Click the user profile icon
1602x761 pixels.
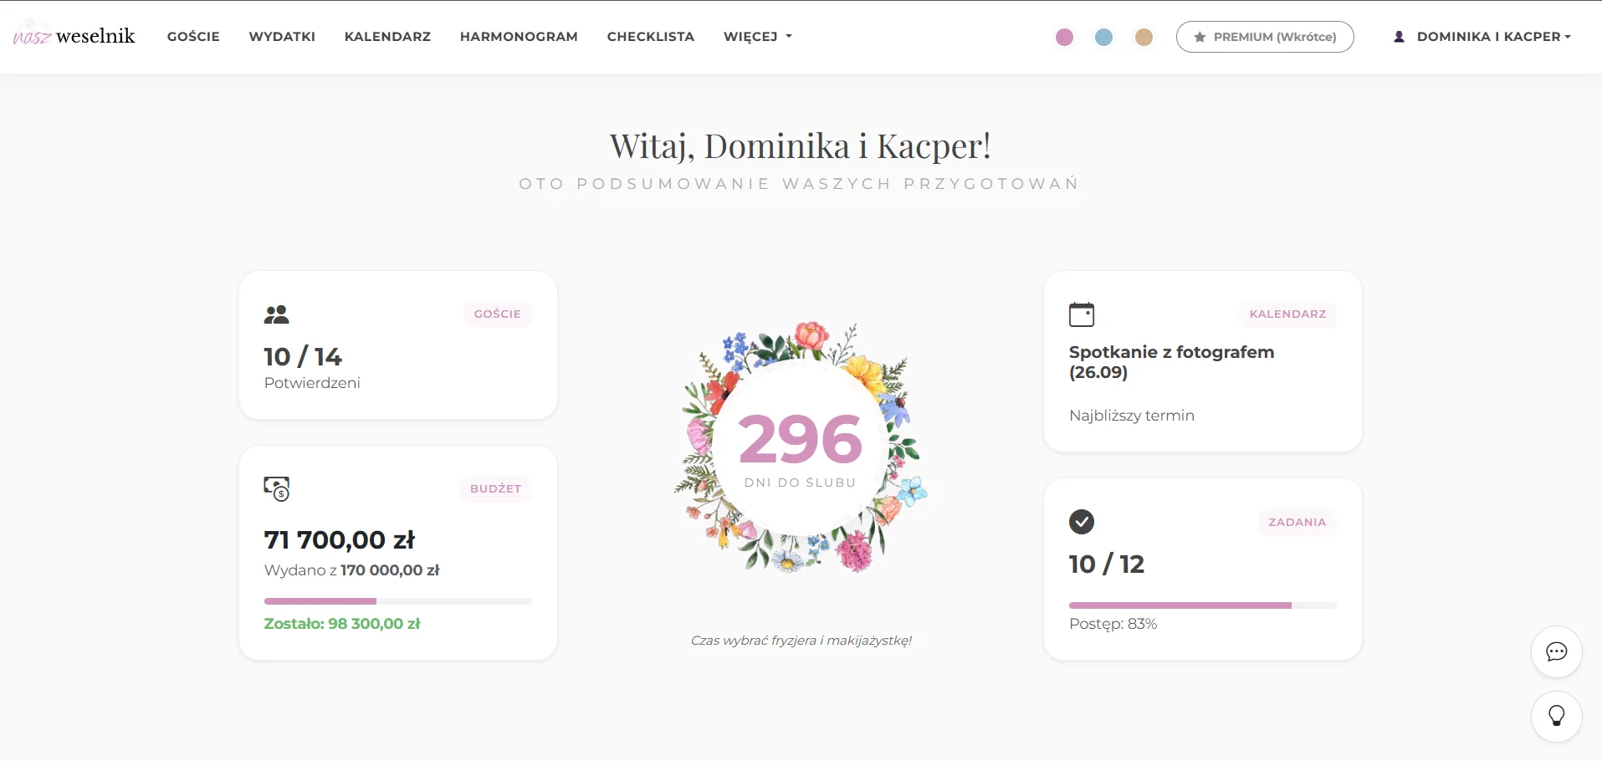(x=1399, y=37)
